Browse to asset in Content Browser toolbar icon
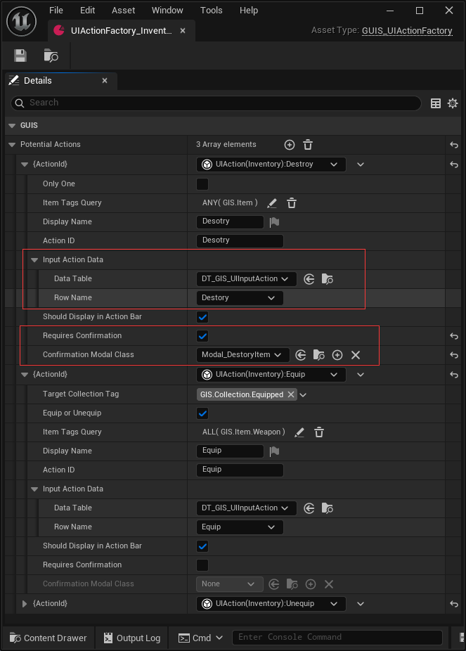The width and height of the screenshot is (466, 651). [51, 56]
